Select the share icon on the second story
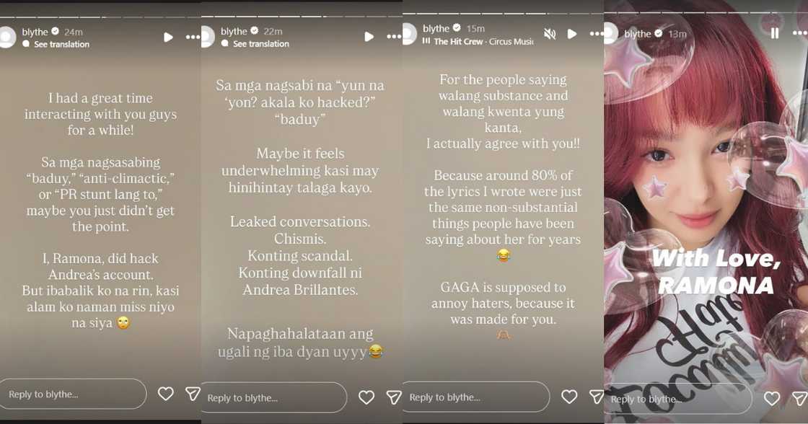The image size is (808, 424). point(393,397)
